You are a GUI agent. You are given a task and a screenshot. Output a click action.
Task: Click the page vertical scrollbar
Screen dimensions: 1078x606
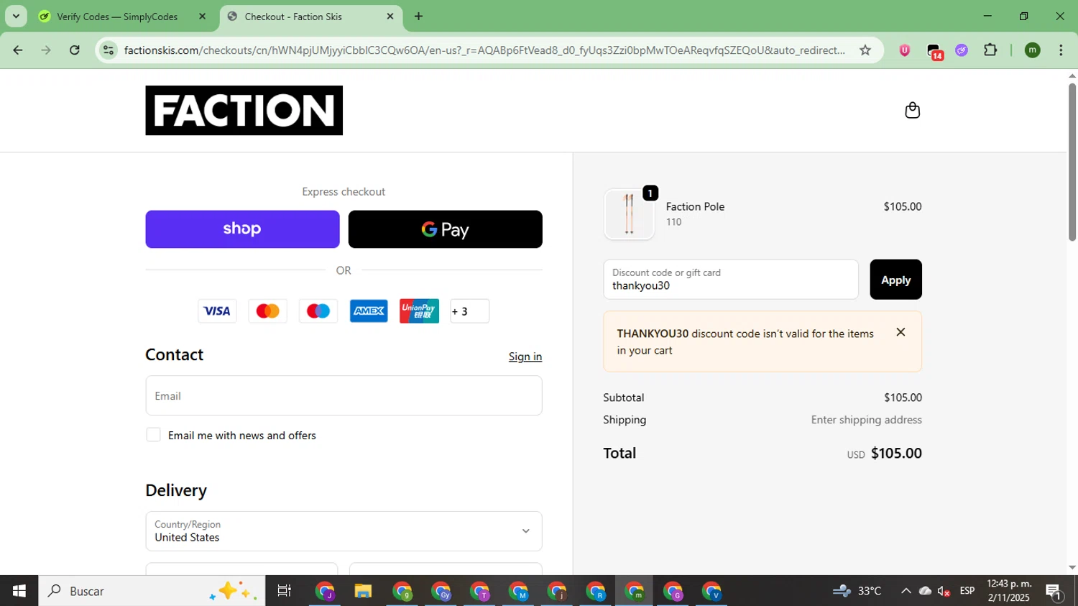click(1072, 162)
